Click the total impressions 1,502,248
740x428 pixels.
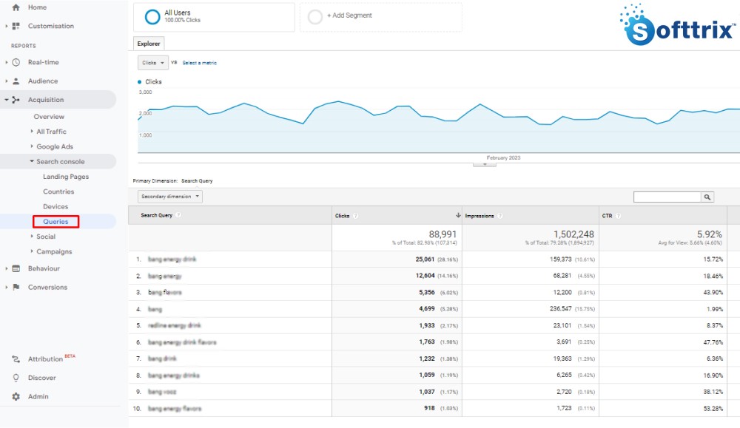574,234
